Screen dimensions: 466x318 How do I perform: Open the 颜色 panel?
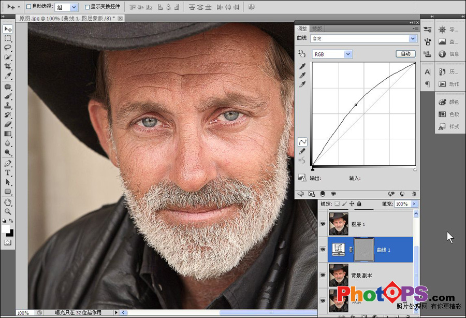click(449, 102)
